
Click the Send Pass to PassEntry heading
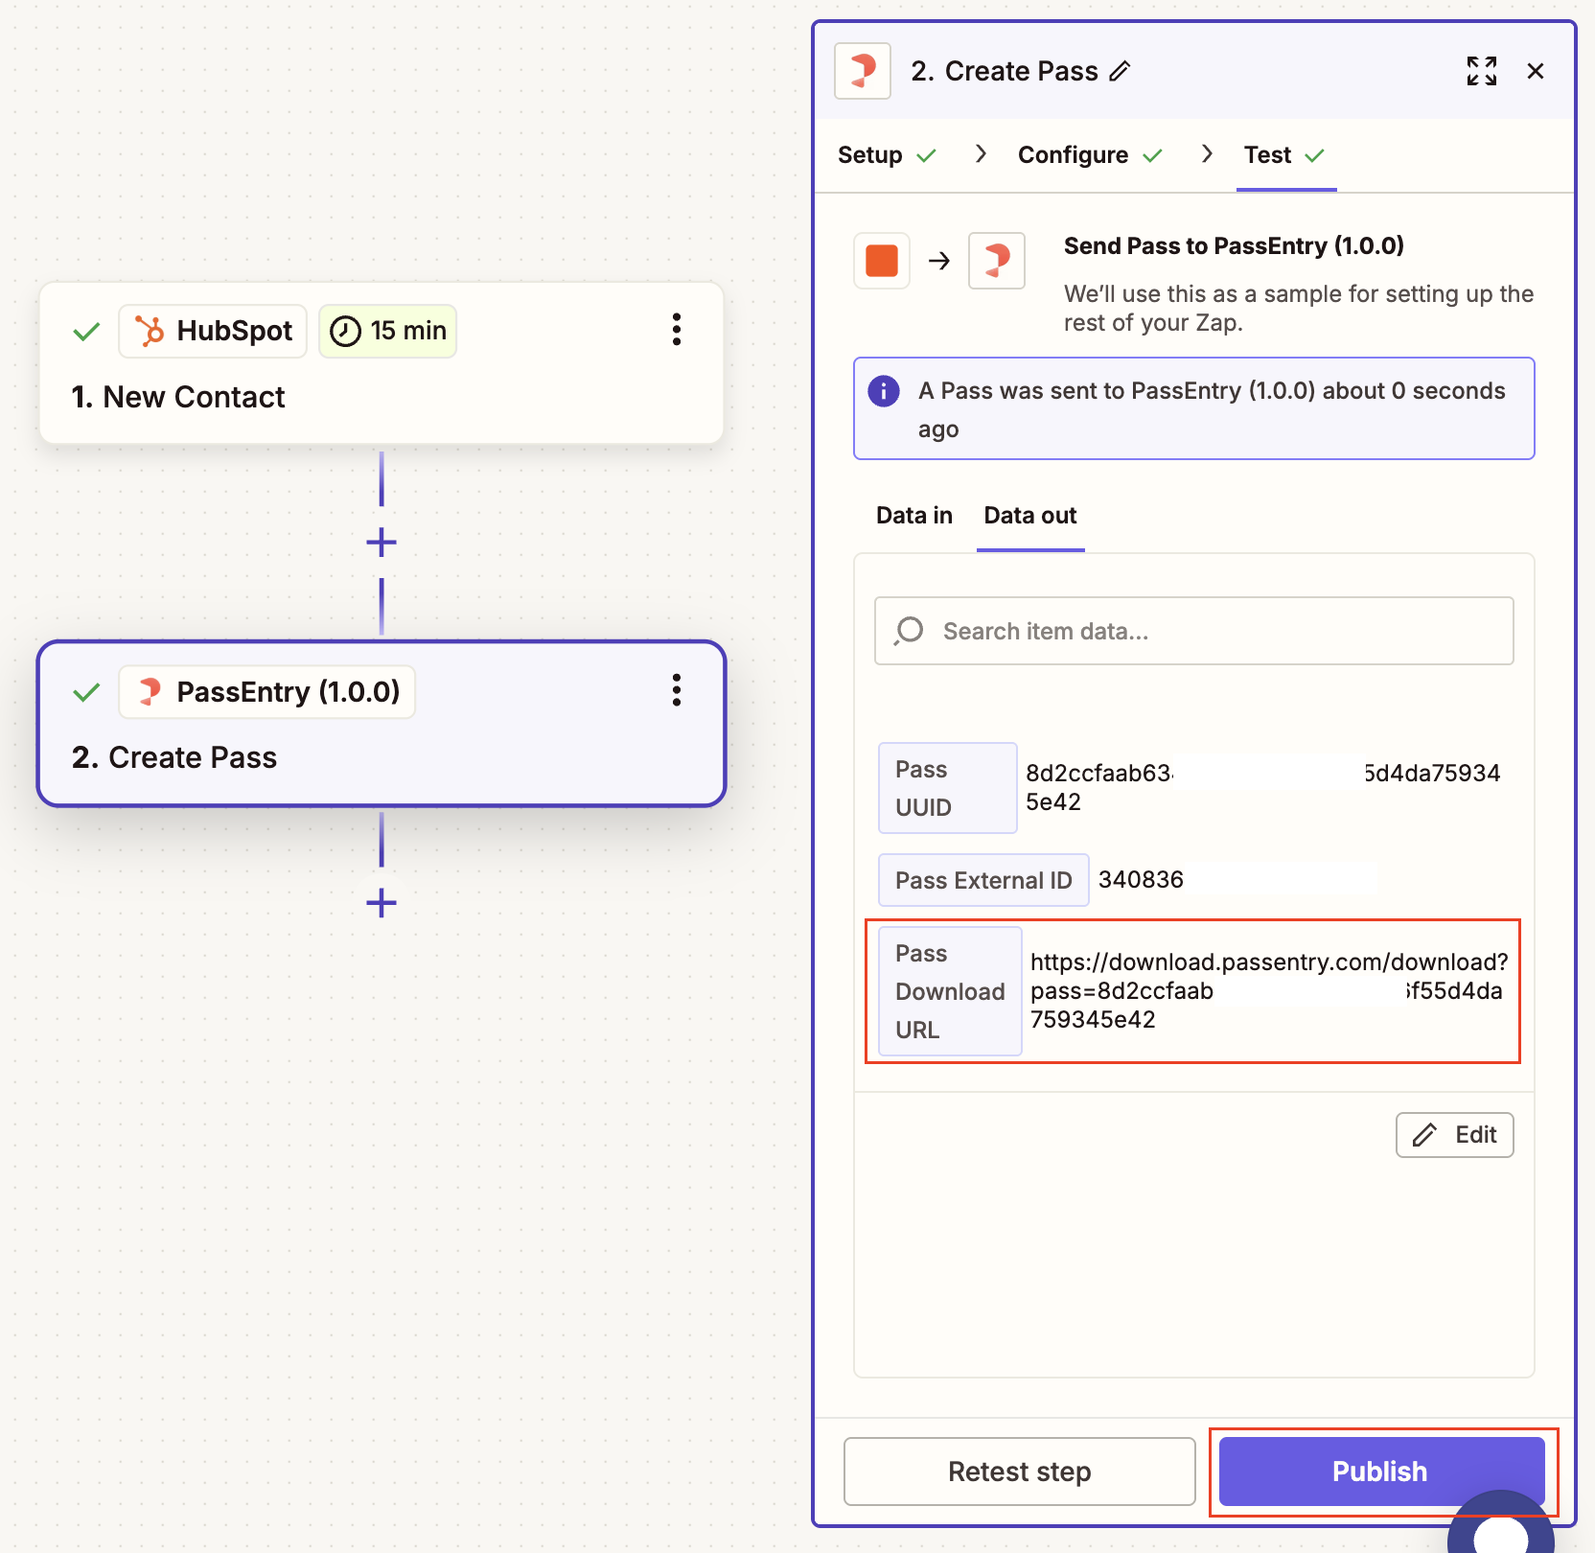[x=1234, y=246]
